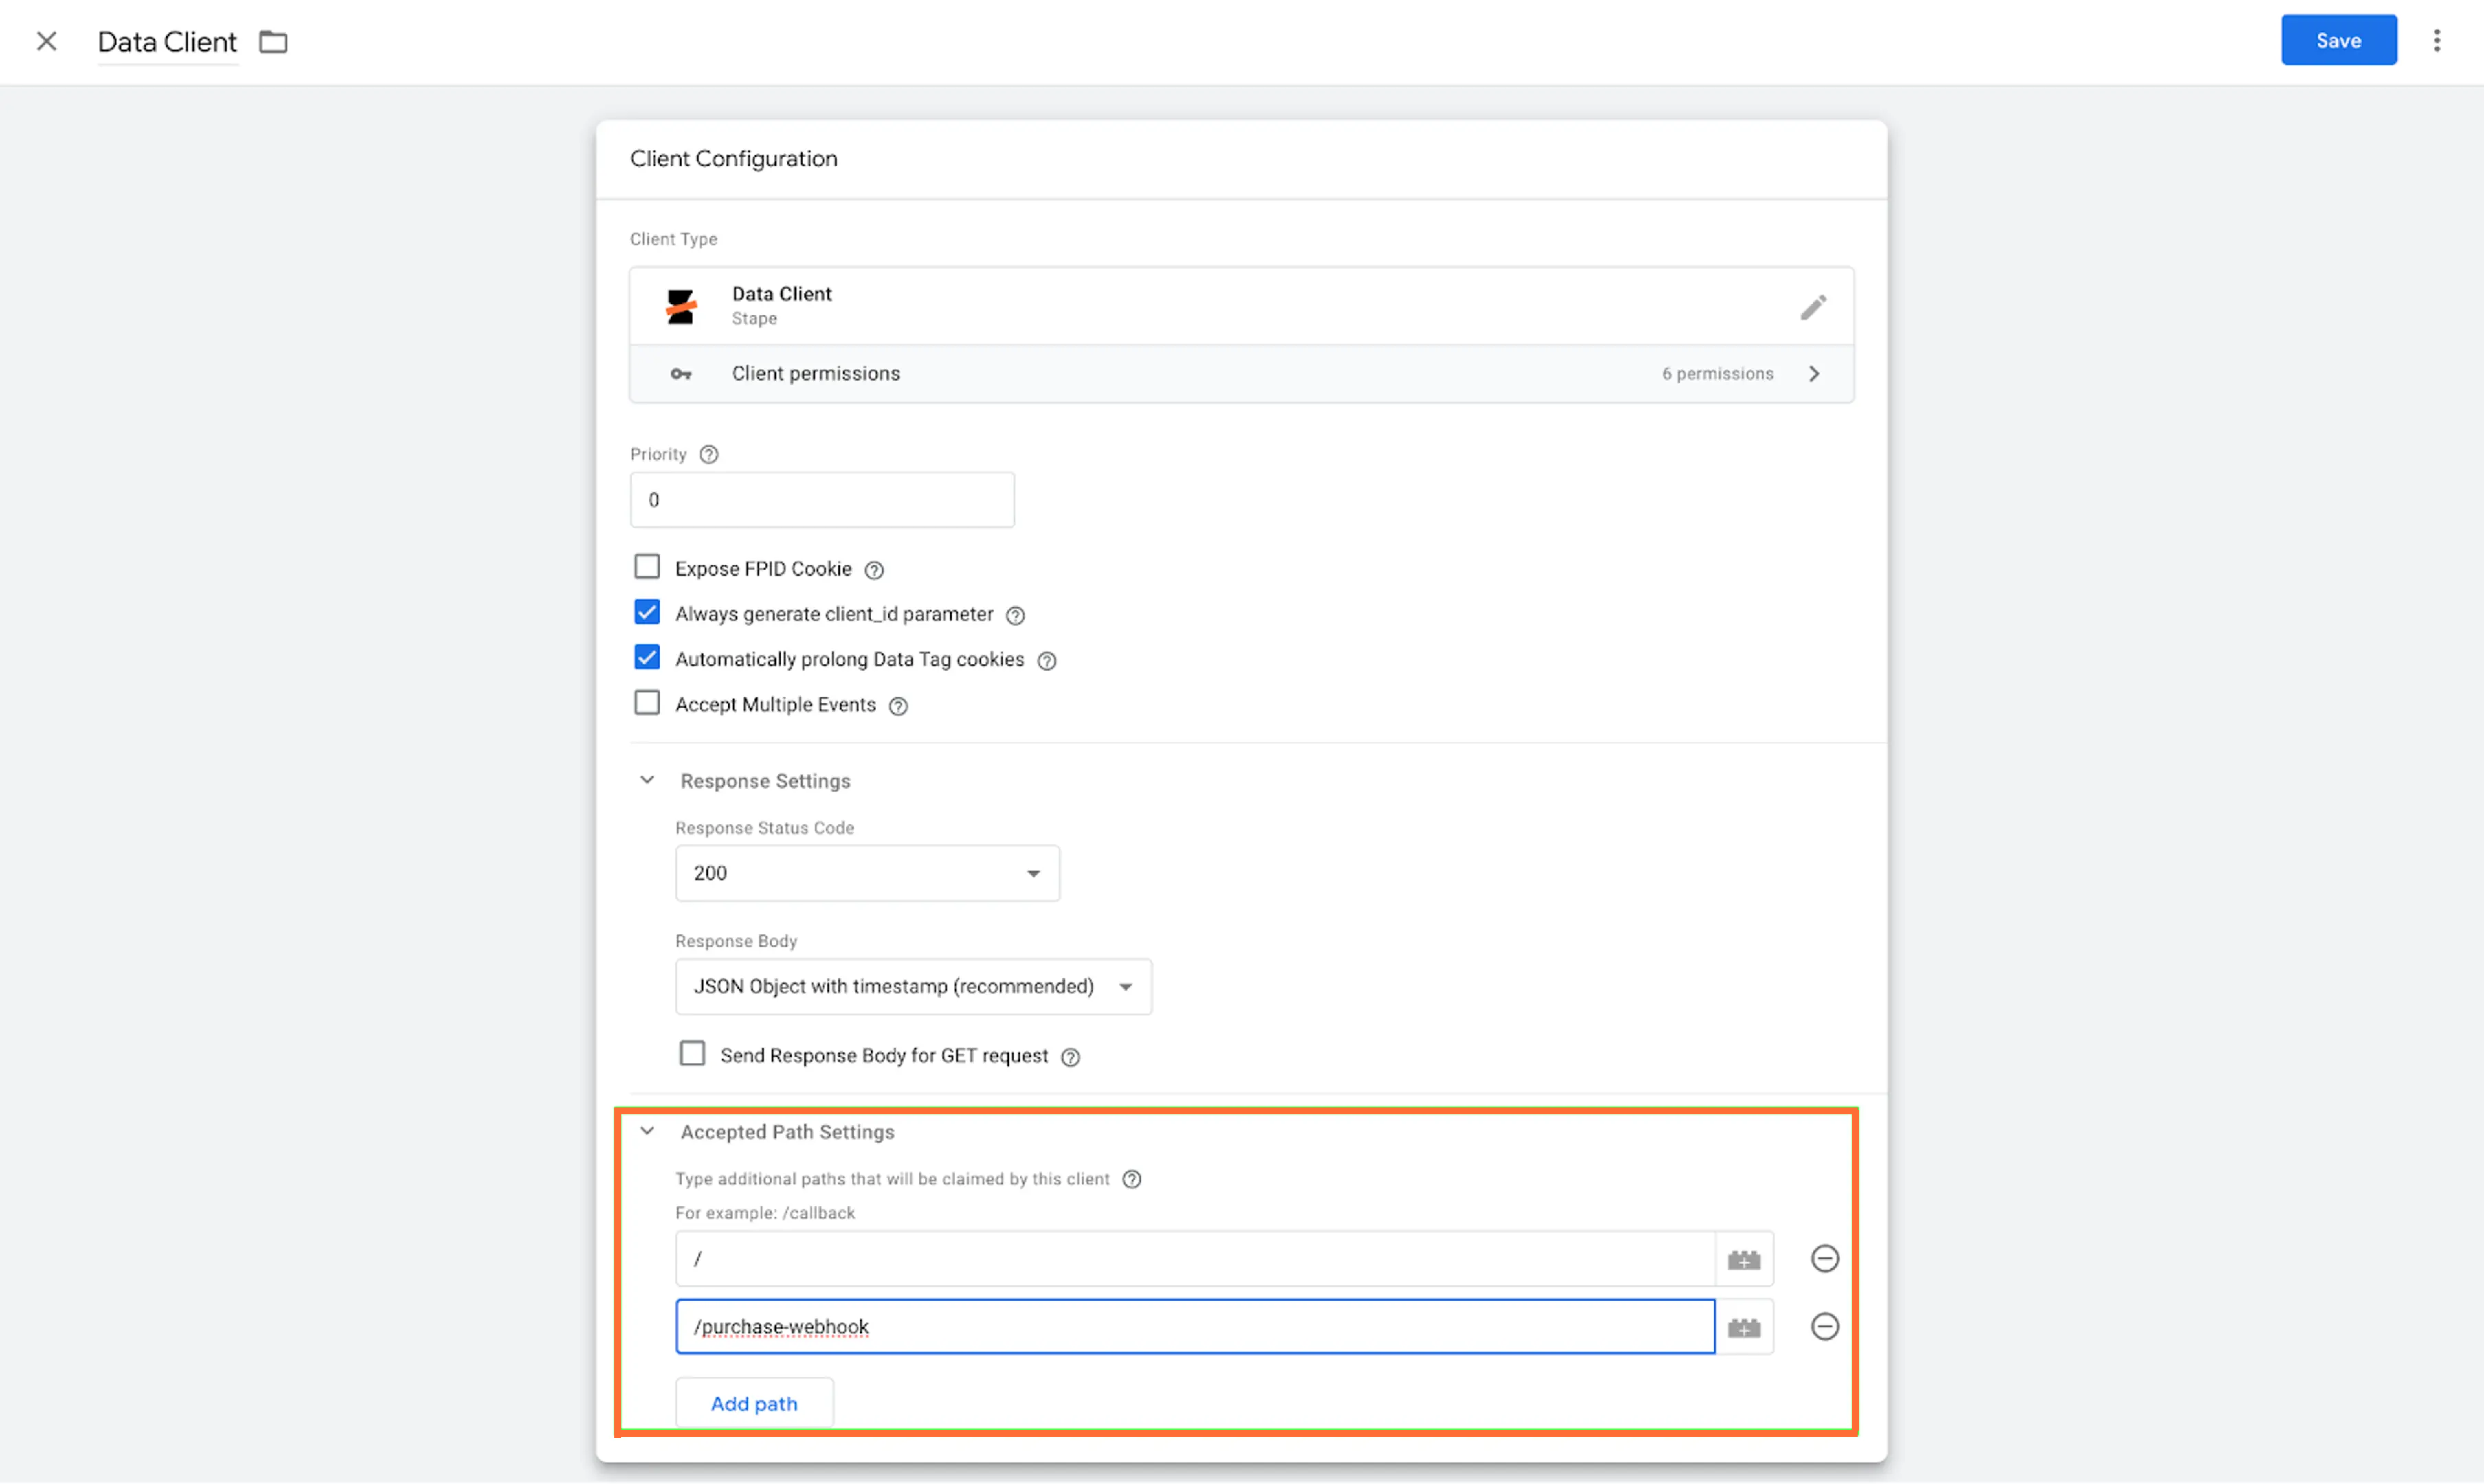Uncheck Always generate client_id parameter
This screenshot has width=2484, height=1484.
pos(647,612)
